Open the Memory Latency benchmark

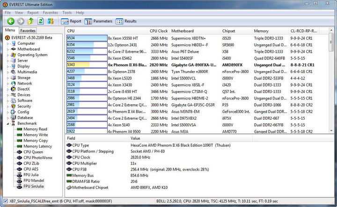tap(37, 146)
